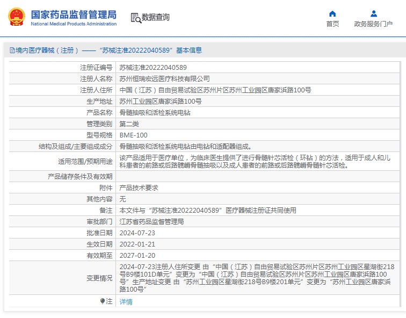The image size is (406, 318).
Task: Click the document icon before 境内医疗器械
Action: pyautogui.click(x=12, y=50)
